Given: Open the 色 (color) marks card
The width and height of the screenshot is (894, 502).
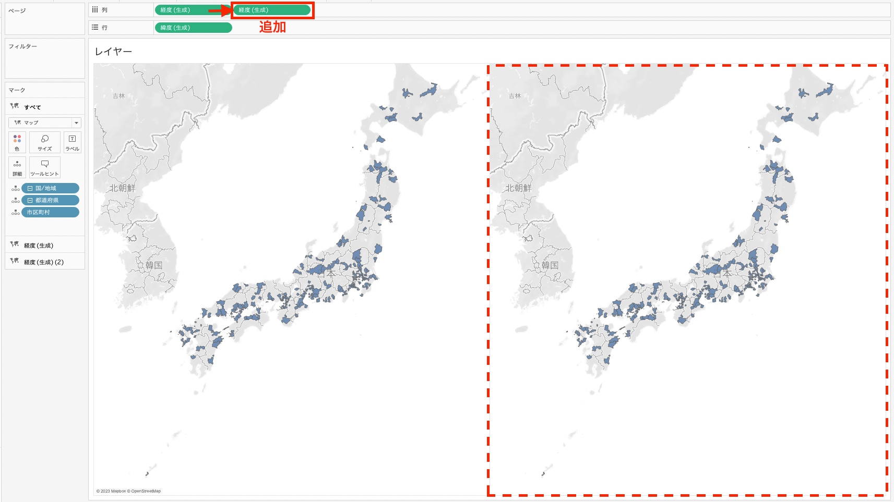Looking at the screenshot, I should (x=17, y=142).
